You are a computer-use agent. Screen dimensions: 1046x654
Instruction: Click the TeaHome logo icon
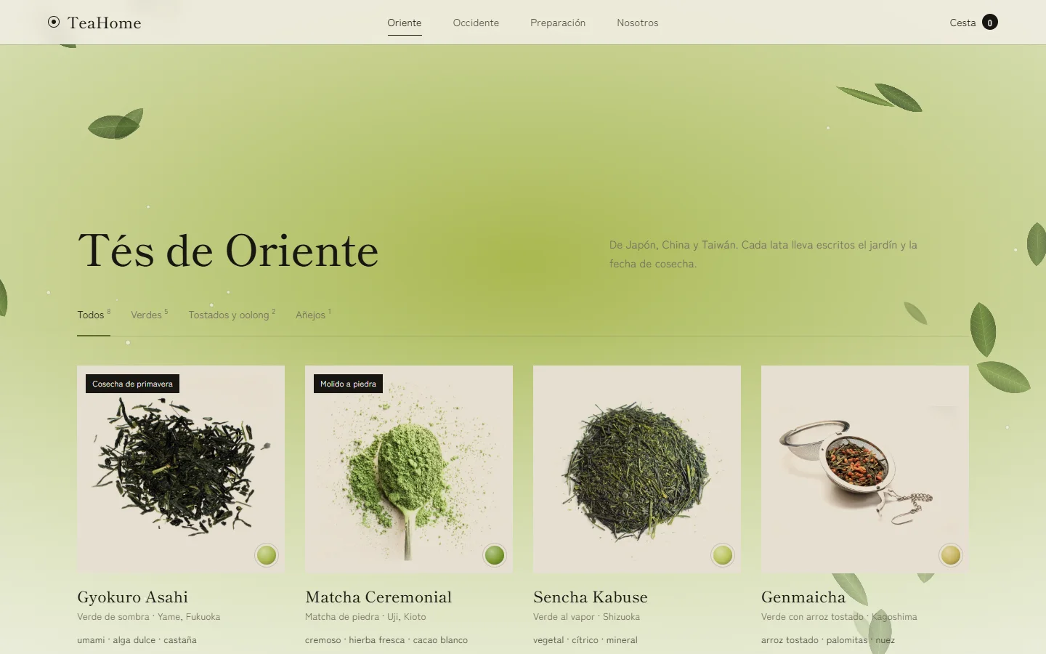[54, 23]
